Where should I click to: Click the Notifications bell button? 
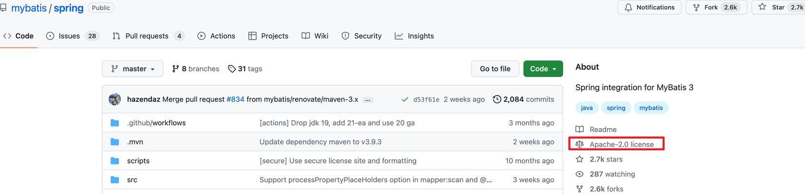tap(650, 7)
